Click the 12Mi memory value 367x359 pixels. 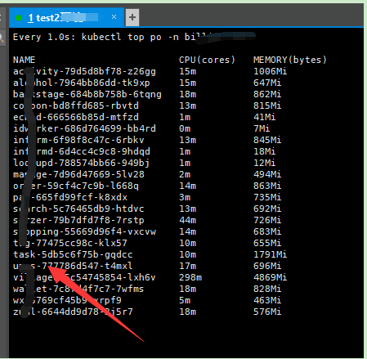pos(264,163)
